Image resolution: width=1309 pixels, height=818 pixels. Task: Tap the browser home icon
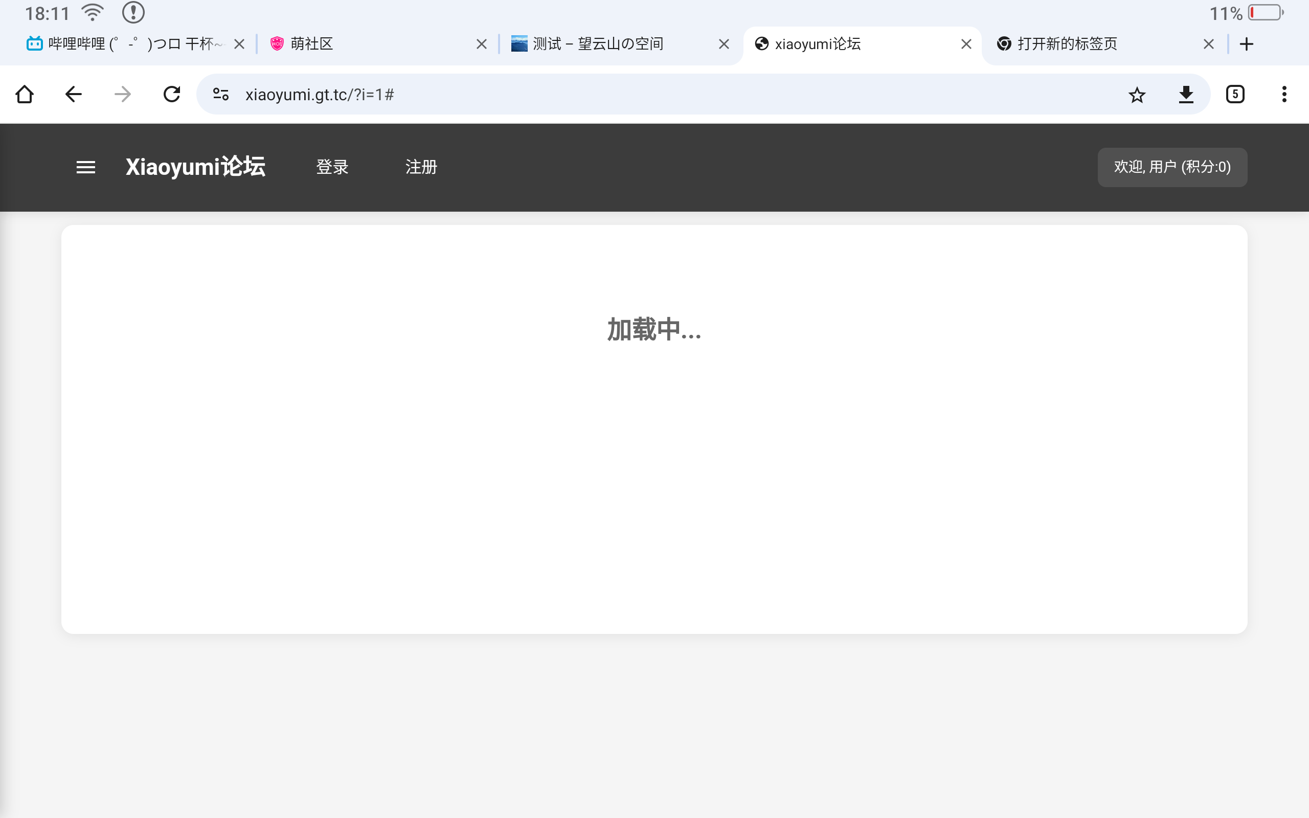25,95
